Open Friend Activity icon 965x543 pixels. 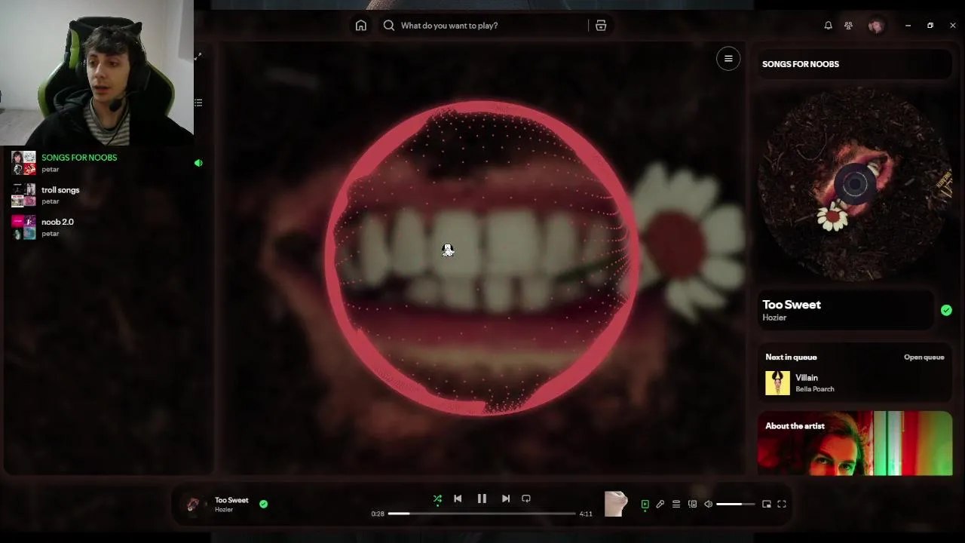tap(848, 26)
